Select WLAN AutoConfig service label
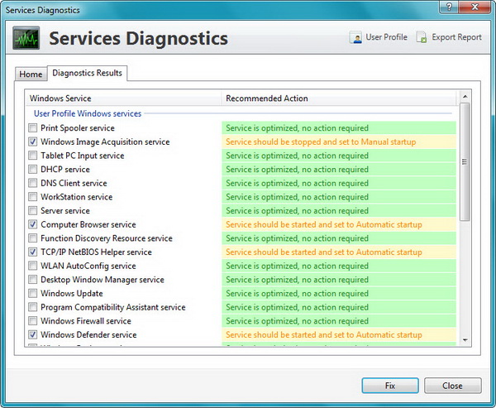Viewport: 496px width, 408px height. point(88,266)
